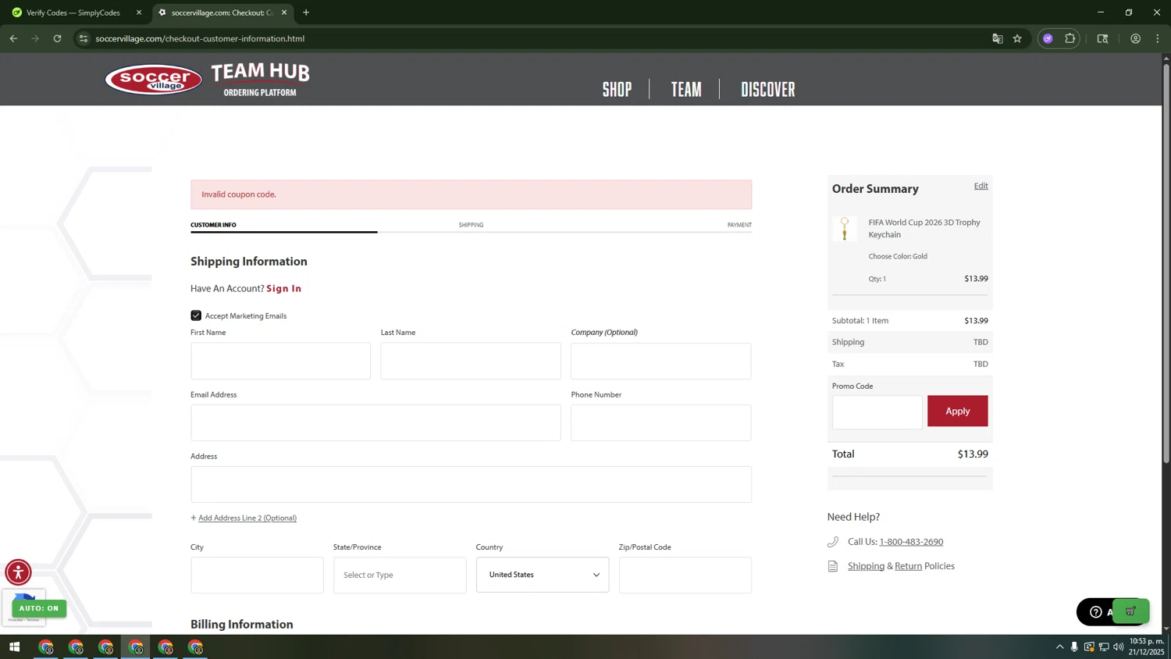
Task: Switch to the Verify Codes tab
Action: (x=73, y=12)
